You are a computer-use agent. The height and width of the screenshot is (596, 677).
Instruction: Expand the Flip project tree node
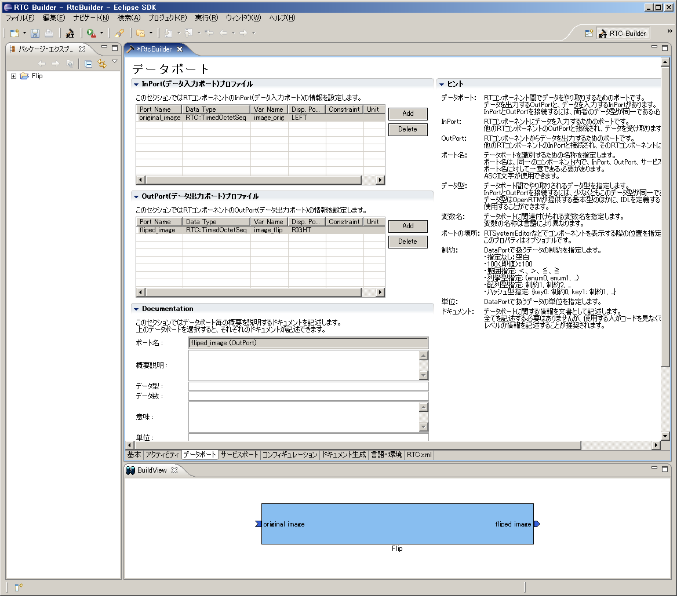pyautogui.click(x=13, y=75)
